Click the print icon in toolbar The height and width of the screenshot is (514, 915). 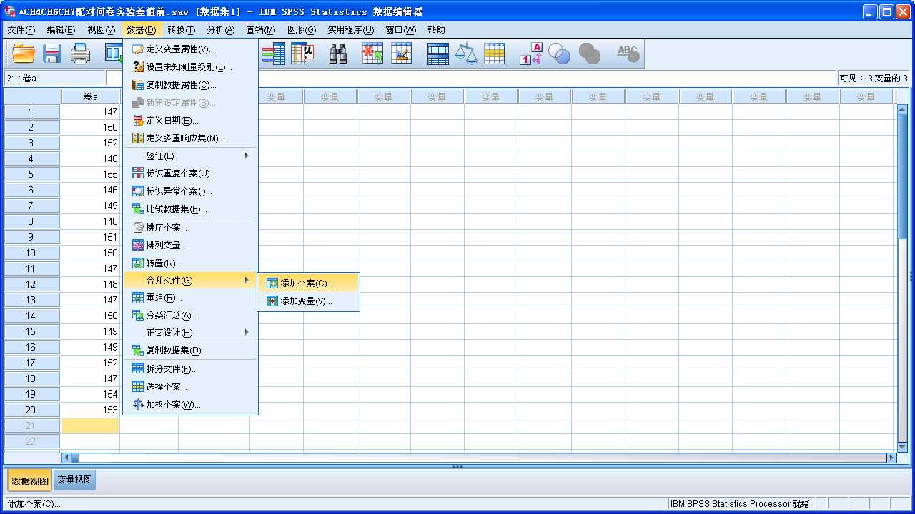pos(80,54)
